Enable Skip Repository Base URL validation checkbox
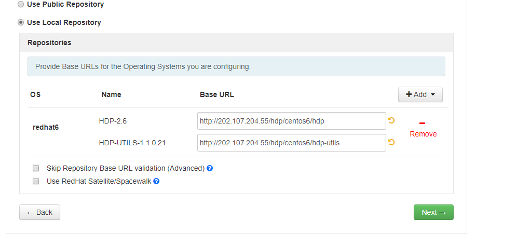This screenshot has width=517, height=247. pyautogui.click(x=36, y=168)
